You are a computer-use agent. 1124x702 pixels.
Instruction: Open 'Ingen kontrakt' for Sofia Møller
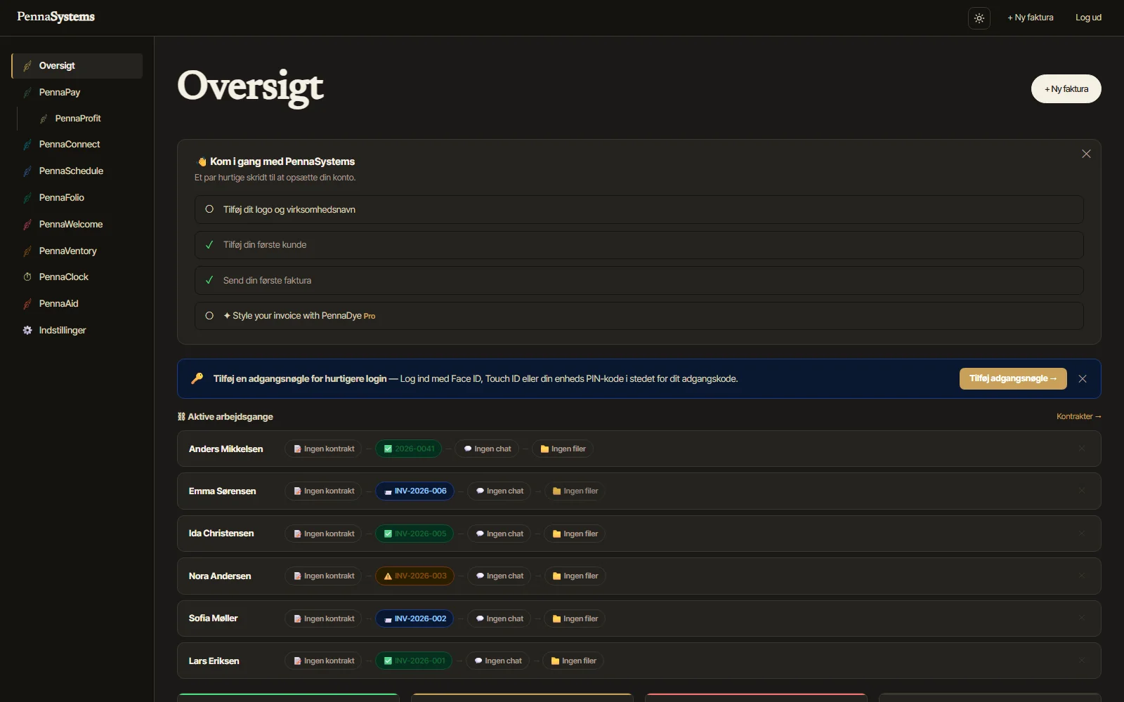pos(323,619)
